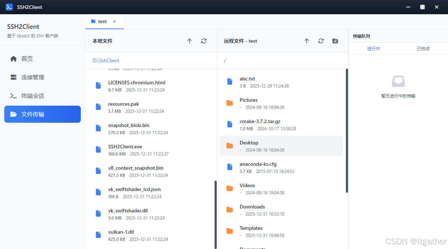448x249 pixels.
Task: Select 文件传输 file transfer menu
Action: point(42,114)
